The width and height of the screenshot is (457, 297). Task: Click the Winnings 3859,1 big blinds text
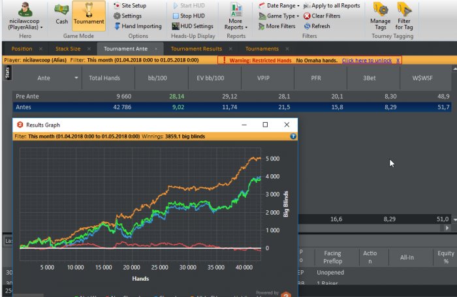point(173,136)
